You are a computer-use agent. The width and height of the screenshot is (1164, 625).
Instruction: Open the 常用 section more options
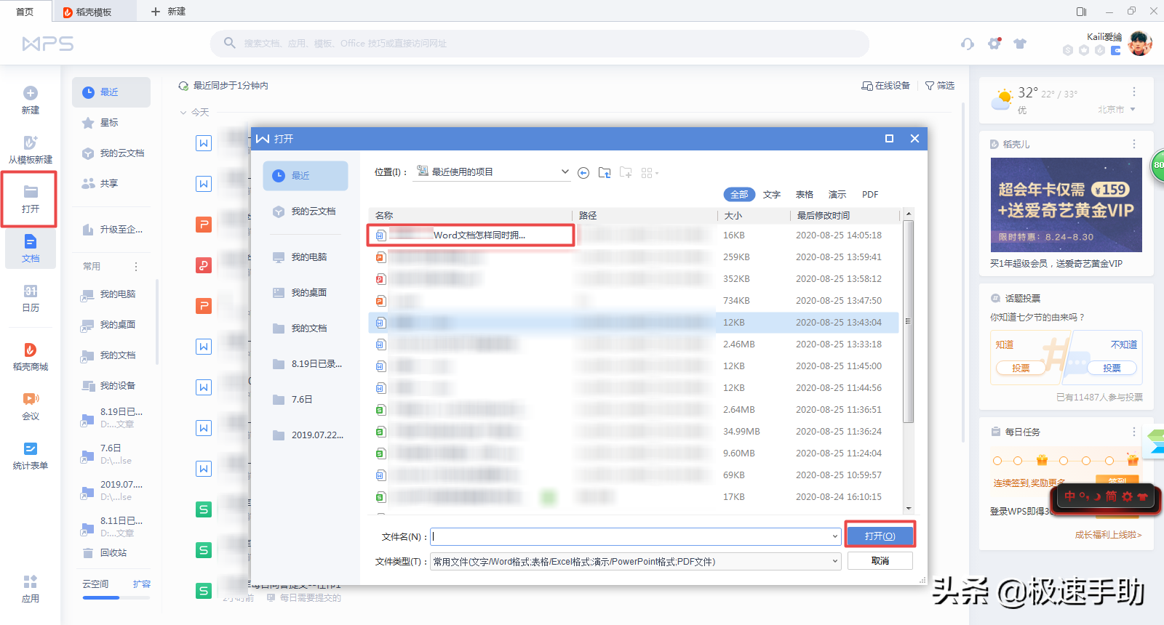pos(136,267)
